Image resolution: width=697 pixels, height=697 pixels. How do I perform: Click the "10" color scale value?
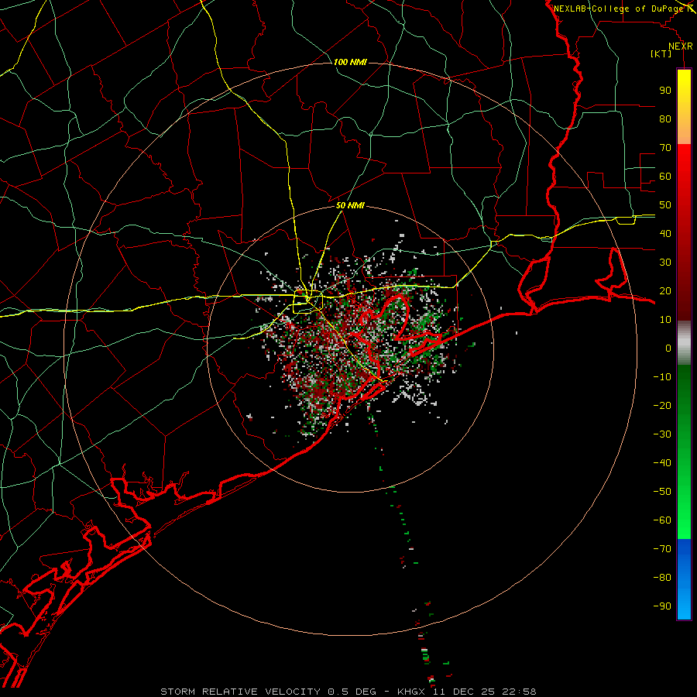pos(665,320)
